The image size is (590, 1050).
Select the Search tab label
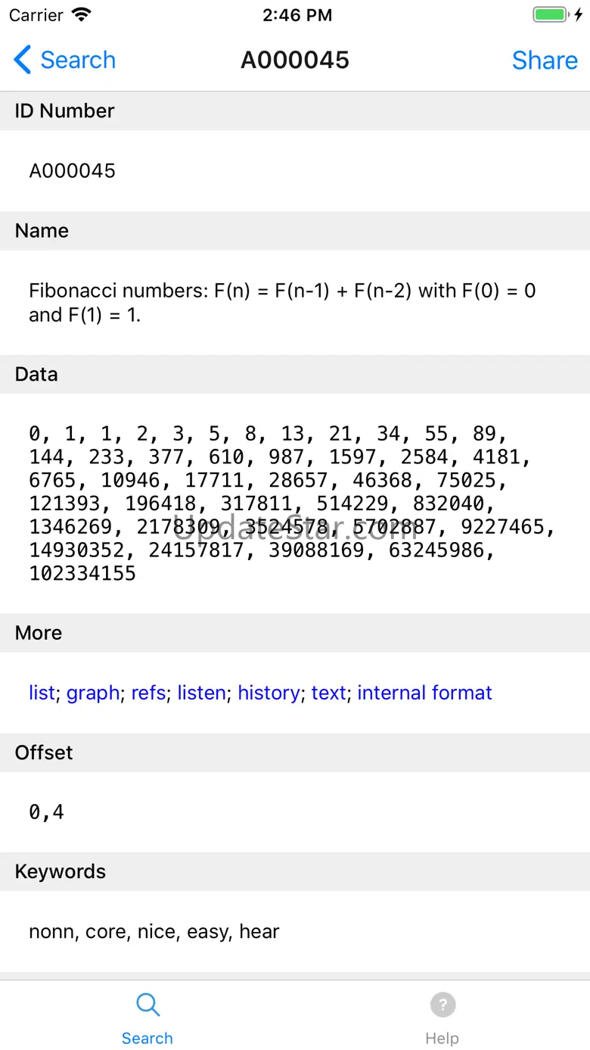(147, 1038)
